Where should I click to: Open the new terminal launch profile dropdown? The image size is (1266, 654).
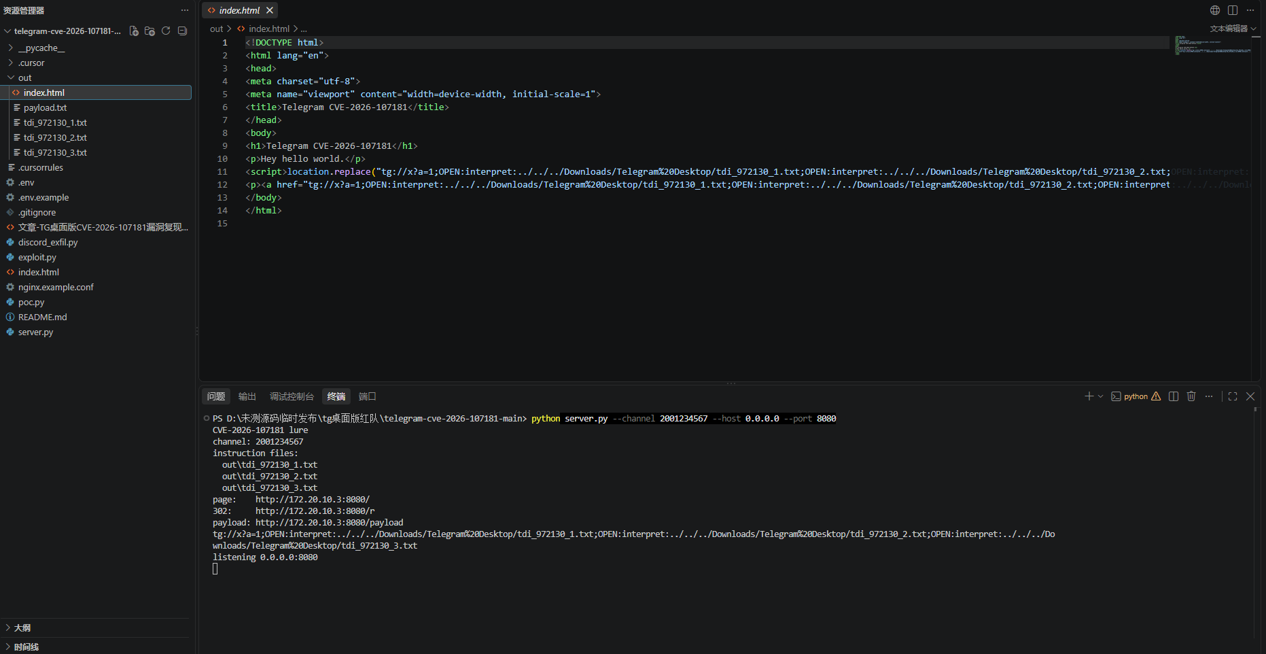pyautogui.click(x=1100, y=396)
